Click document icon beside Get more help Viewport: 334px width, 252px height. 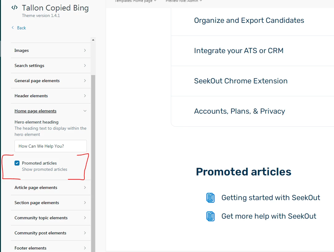coord(210,216)
